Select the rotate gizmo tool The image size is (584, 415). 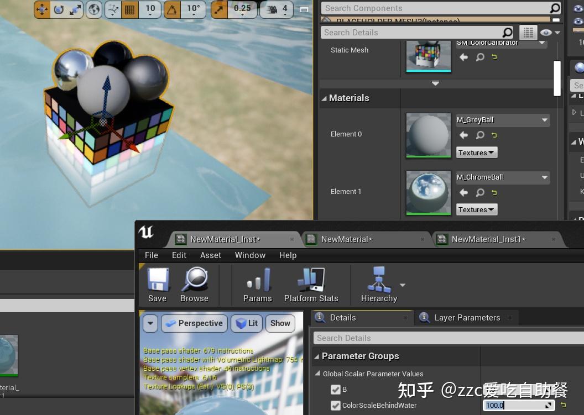pos(59,9)
